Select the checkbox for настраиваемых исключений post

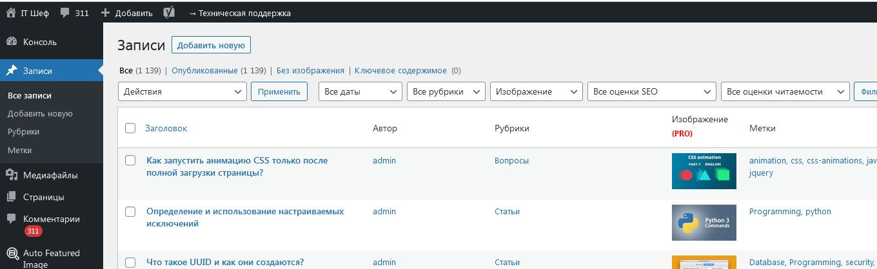130,211
